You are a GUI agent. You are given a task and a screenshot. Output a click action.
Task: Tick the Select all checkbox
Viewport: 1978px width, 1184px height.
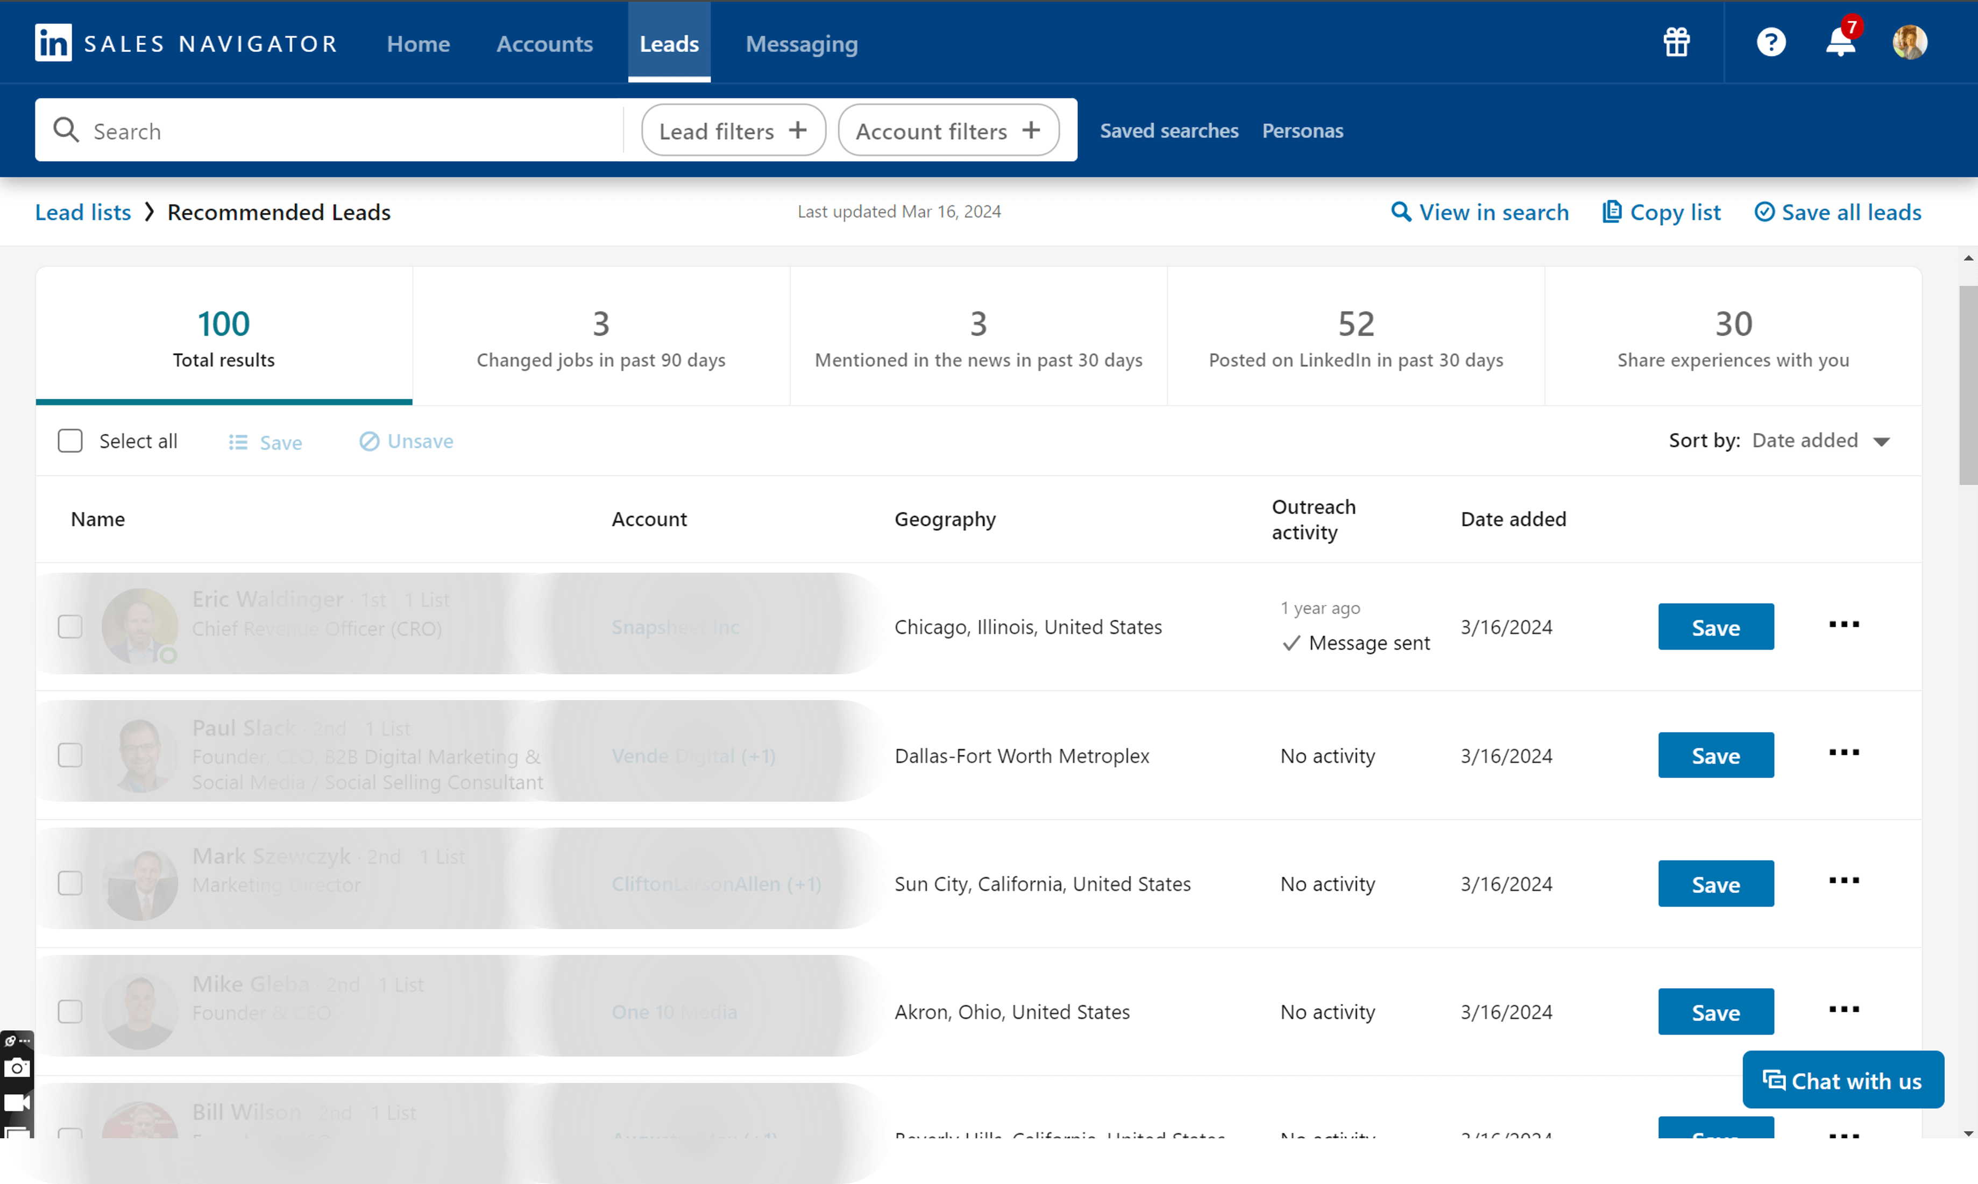(x=70, y=441)
